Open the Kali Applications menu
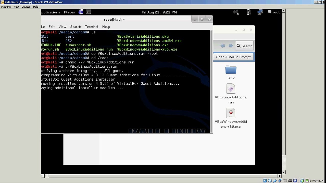This screenshot has height=183, width=326. pos(50,12)
